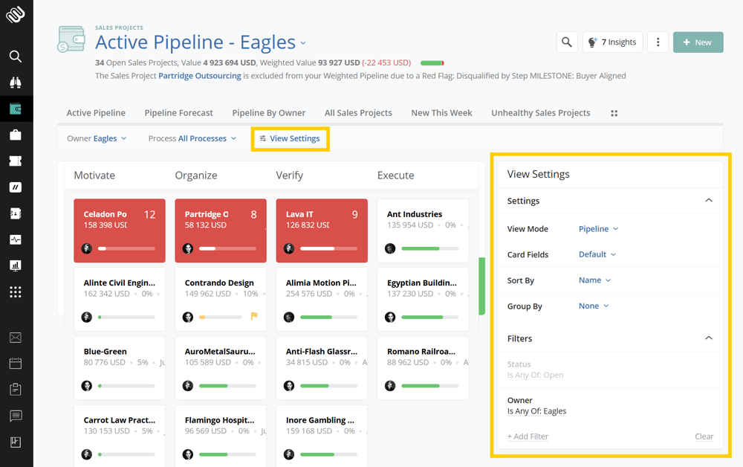
Task: Open the briefcase icon in sidebar
Action: pyautogui.click(x=16, y=135)
